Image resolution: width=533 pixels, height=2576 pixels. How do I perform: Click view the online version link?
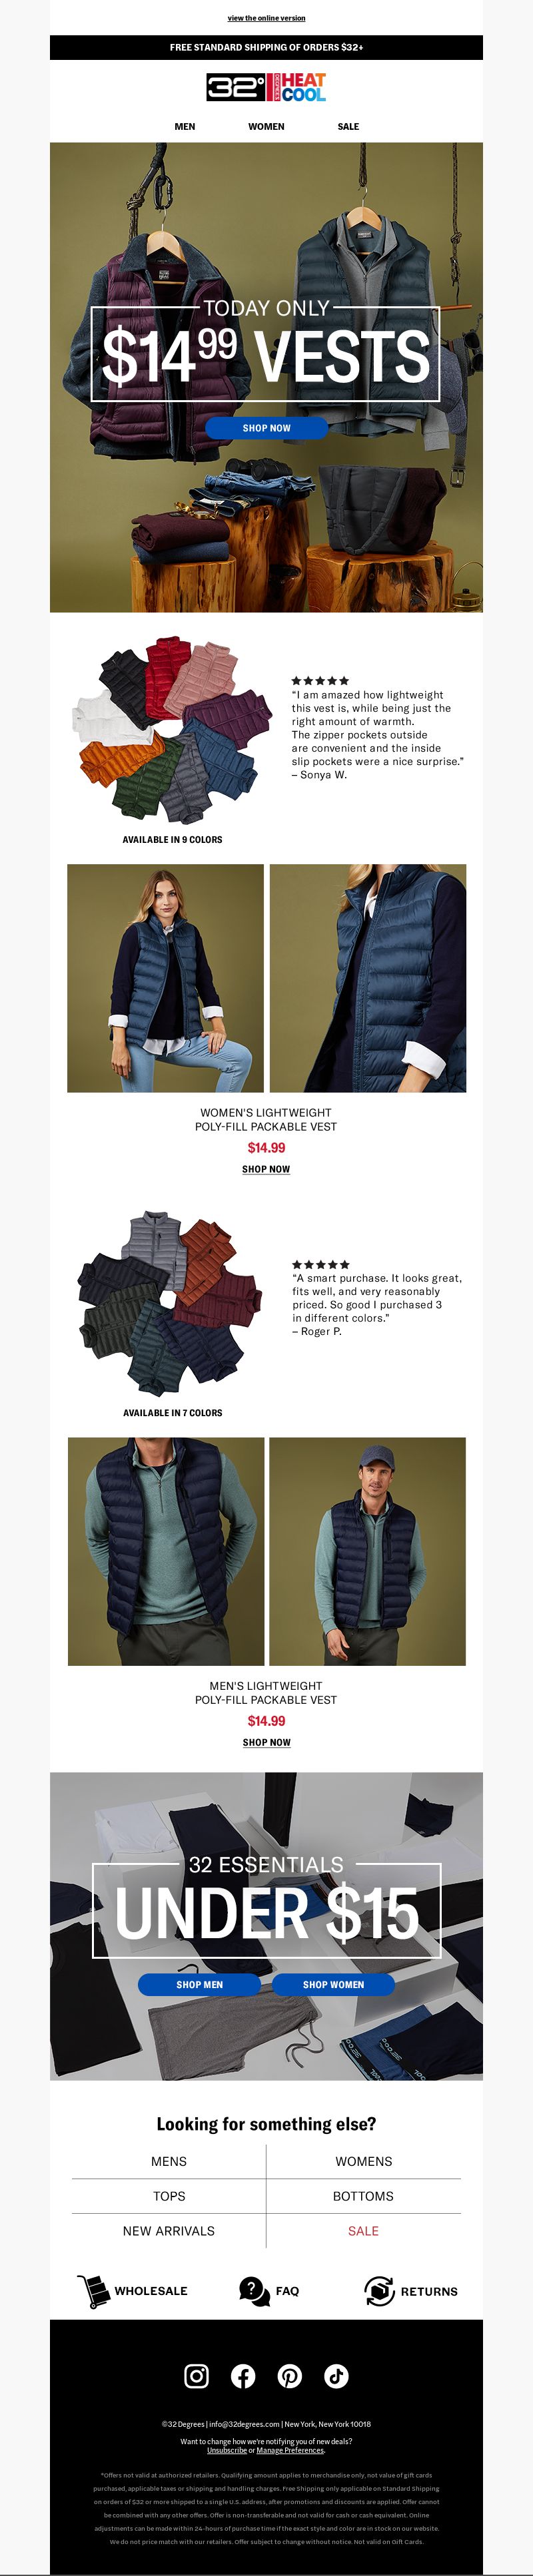point(266,18)
